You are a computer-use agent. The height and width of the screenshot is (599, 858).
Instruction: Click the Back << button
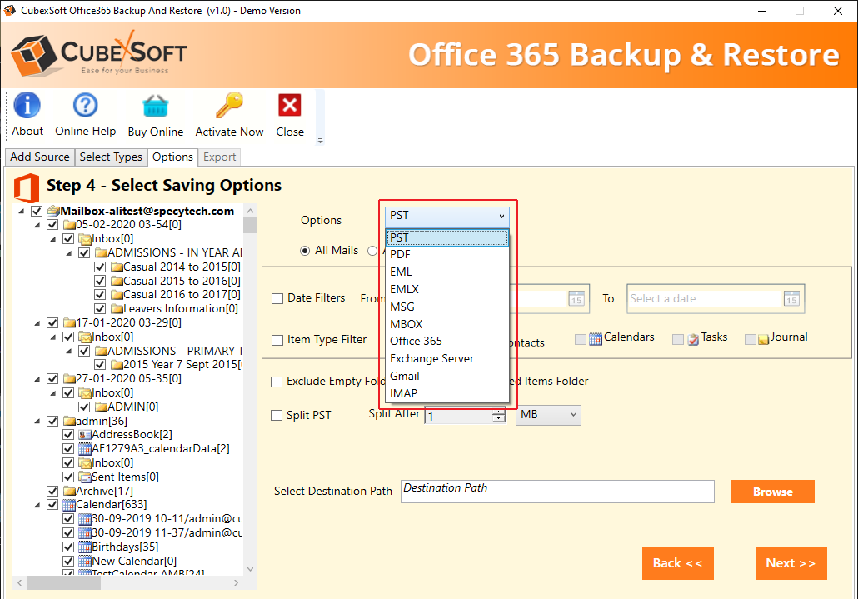[677, 563]
